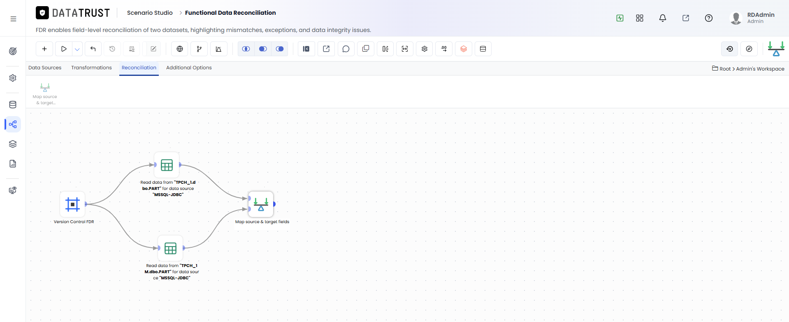Select the Map source & target fields node
The height and width of the screenshot is (322, 789).
[x=261, y=204]
